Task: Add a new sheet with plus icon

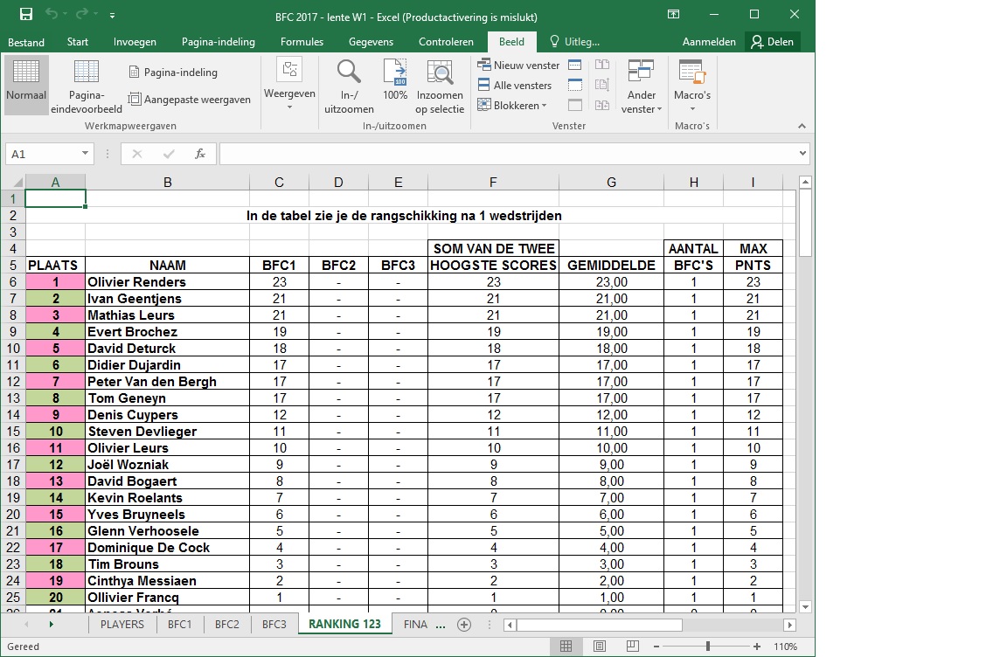Action: click(464, 625)
